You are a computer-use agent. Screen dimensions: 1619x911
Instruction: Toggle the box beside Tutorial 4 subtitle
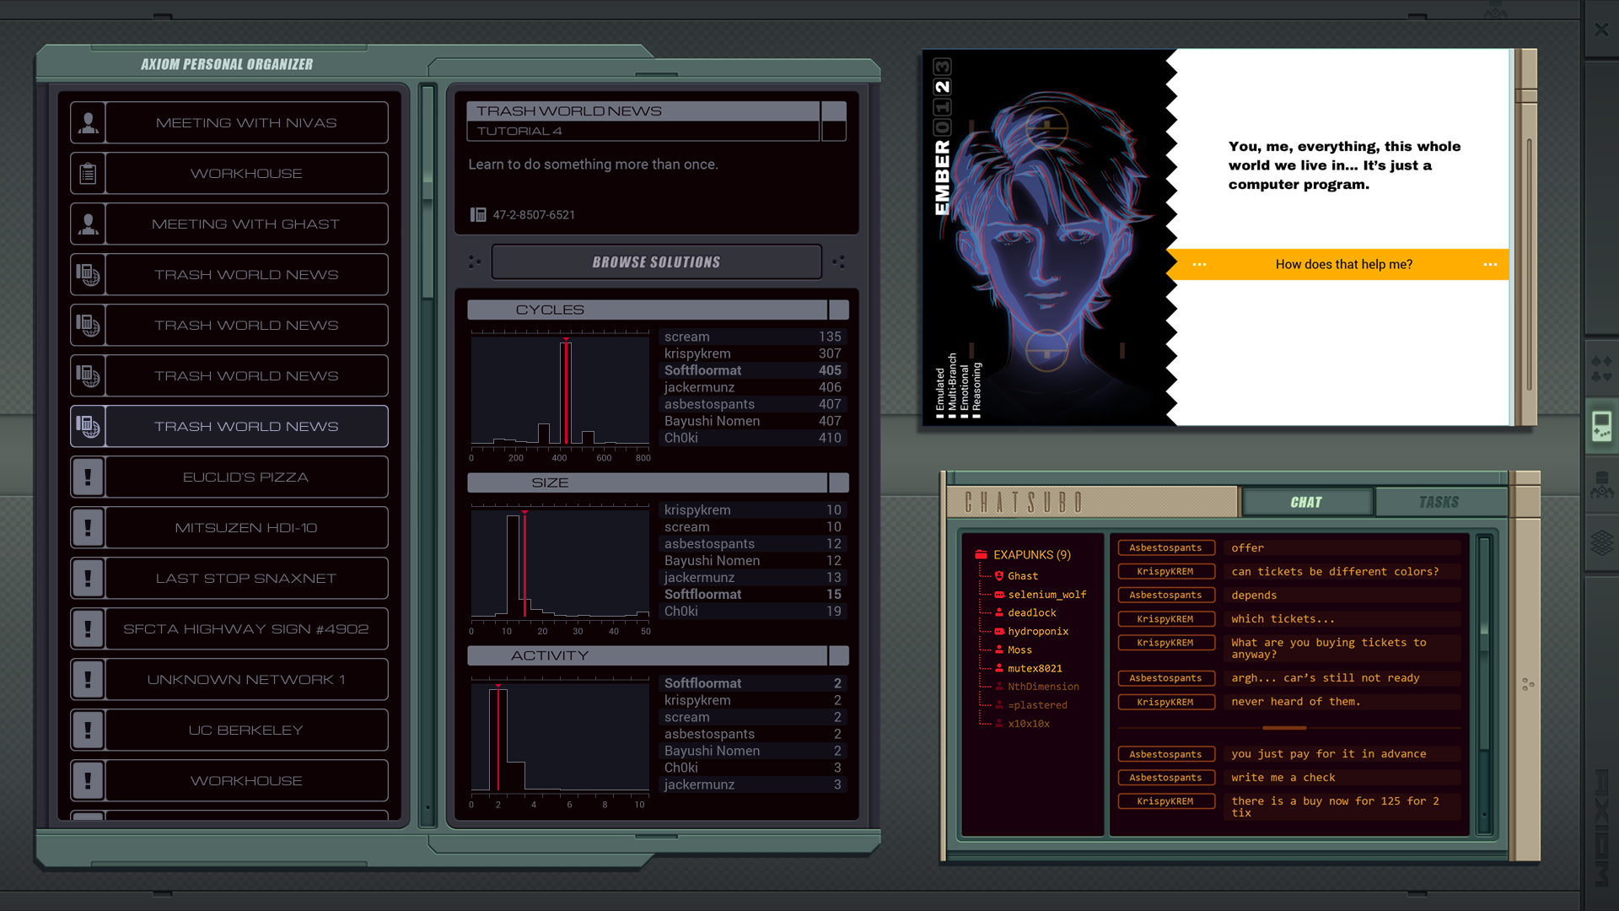click(834, 131)
